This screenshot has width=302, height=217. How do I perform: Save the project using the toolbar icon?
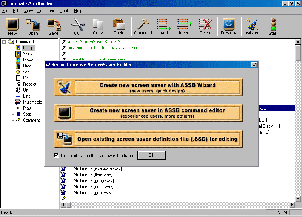click(54, 26)
